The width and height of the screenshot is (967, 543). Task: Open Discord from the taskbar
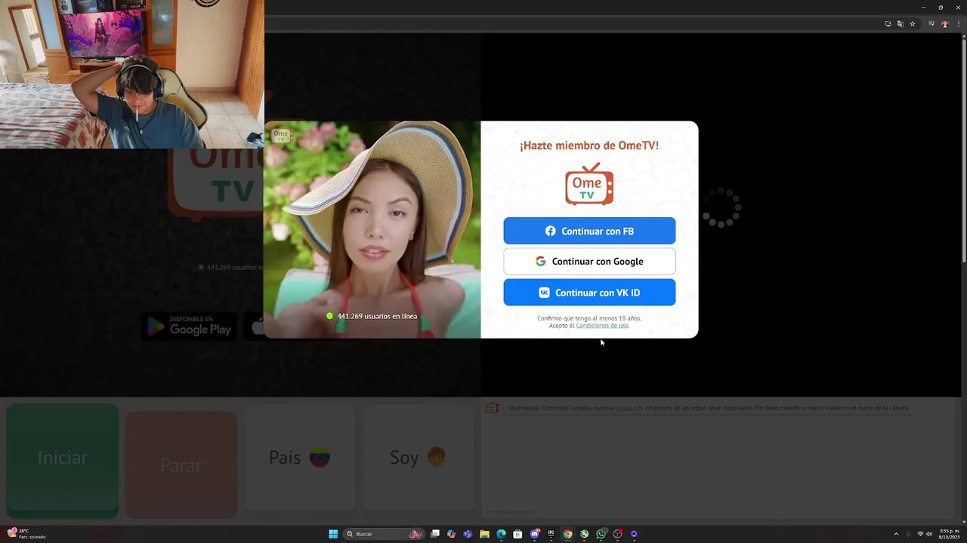click(535, 534)
